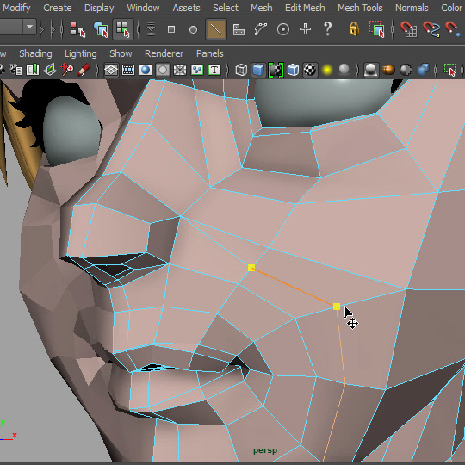This screenshot has width=465, height=465.
Task: Open the panel Lighting menu
Action: tap(80, 53)
